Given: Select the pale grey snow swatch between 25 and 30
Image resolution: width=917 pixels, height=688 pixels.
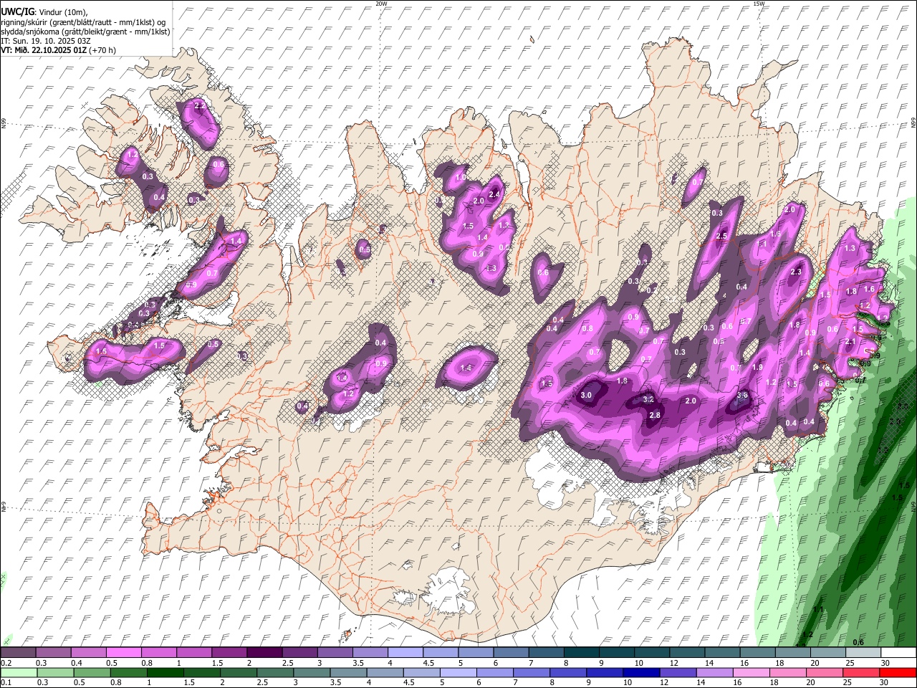Looking at the screenshot, I should 863,653.
